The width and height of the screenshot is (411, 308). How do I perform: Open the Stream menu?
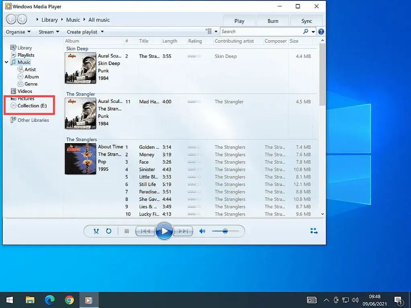[49, 32]
